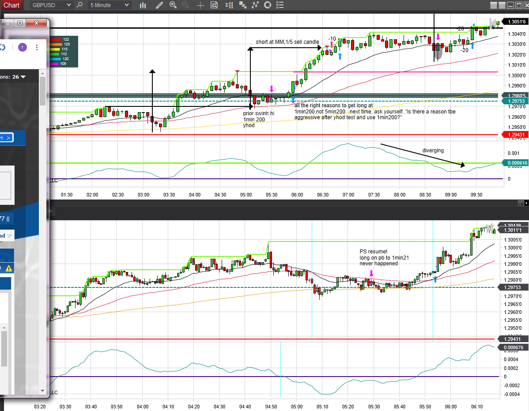Click the panel splitter arrow at right edge
The image size is (529, 411).
pos(526,203)
